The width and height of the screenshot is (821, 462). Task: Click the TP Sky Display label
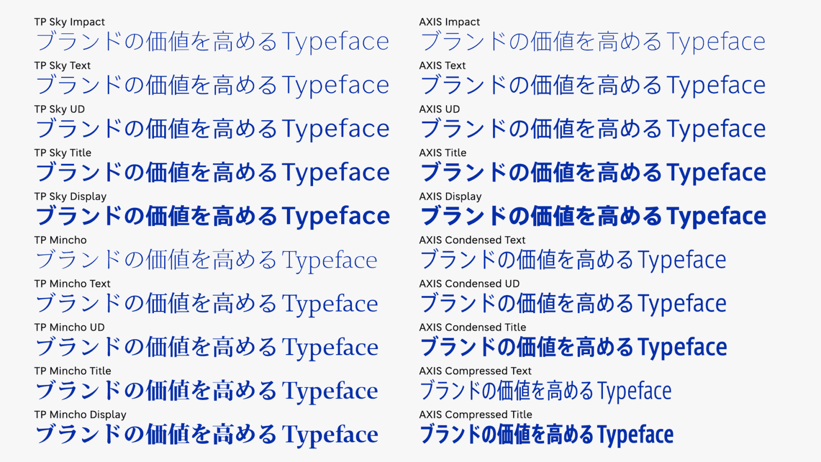(x=70, y=197)
